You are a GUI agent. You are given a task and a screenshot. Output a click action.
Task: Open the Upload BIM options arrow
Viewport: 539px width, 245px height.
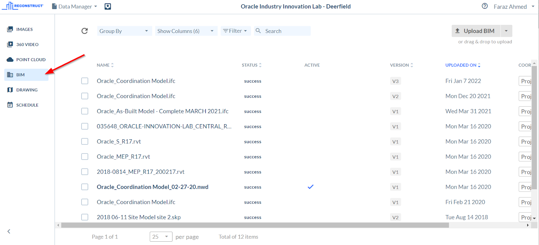coord(506,31)
